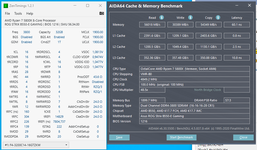Click tREFI value 14829
The height and width of the screenshot is (150, 257).
coord(59,117)
